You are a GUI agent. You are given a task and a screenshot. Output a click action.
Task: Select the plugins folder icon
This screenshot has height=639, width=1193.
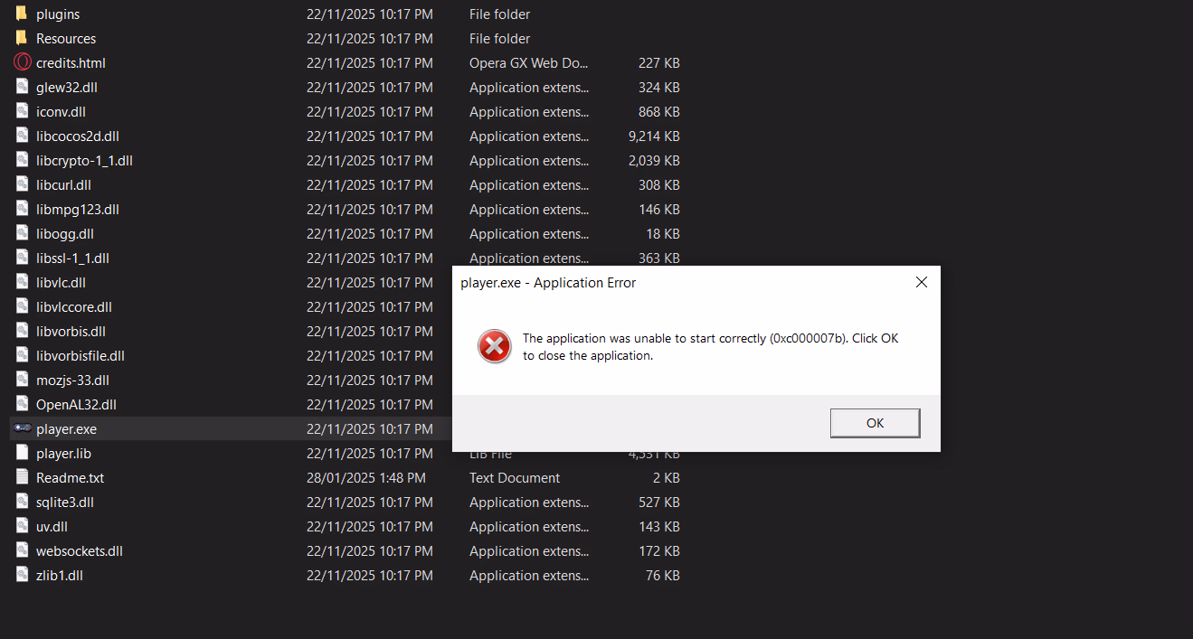pos(22,14)
